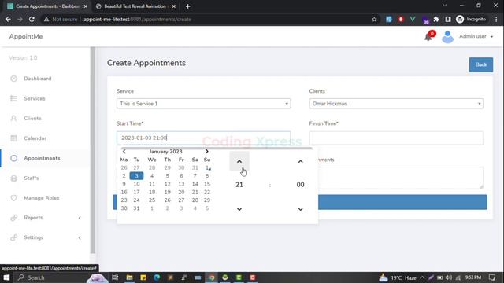The height and width of the screenshot is (283, 504).
Task: Click the notification bell icon
Action: 428,37
